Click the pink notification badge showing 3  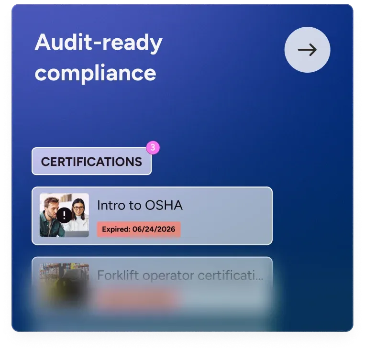click(153, 147)
